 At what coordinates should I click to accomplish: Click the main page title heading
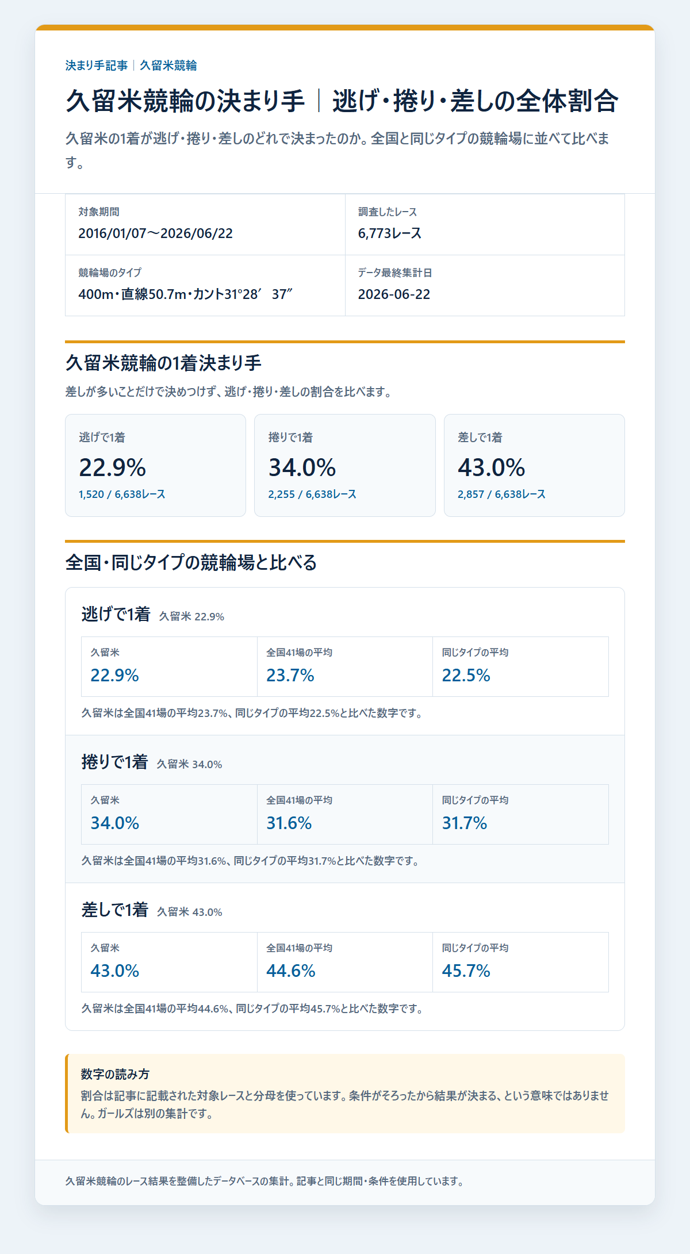pos(342,101)
